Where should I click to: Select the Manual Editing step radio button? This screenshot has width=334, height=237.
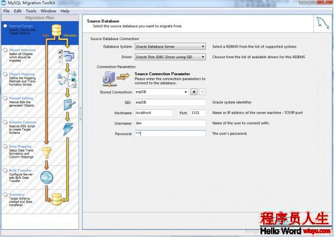point(6,98)
